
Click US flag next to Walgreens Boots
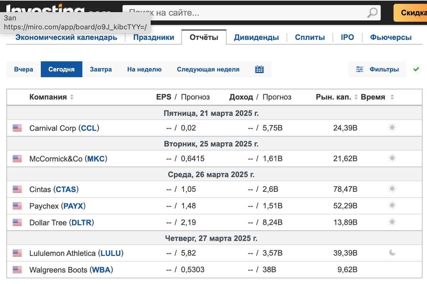[17, 270]
